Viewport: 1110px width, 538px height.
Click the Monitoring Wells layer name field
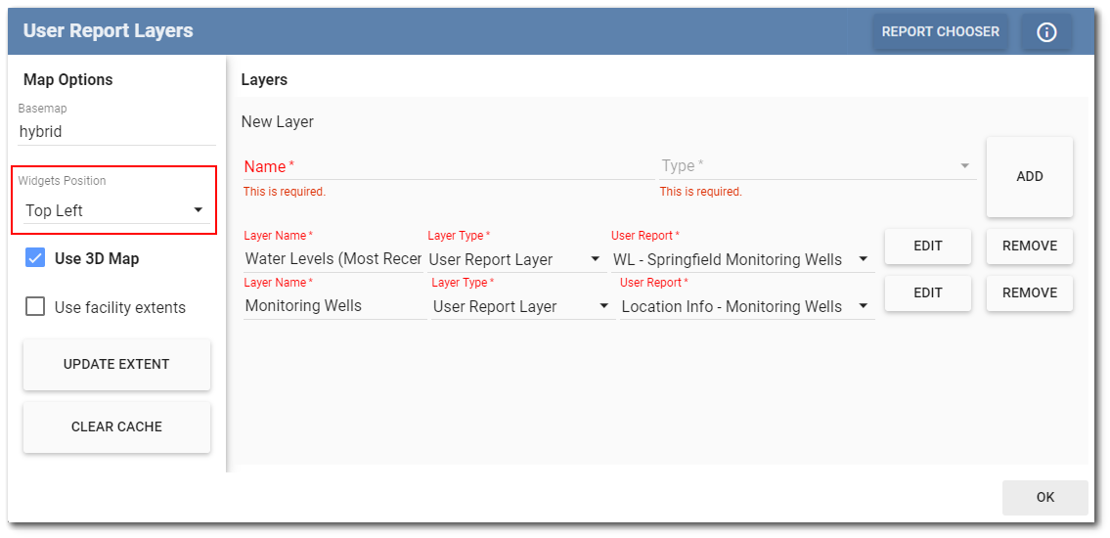pos(334,306)
